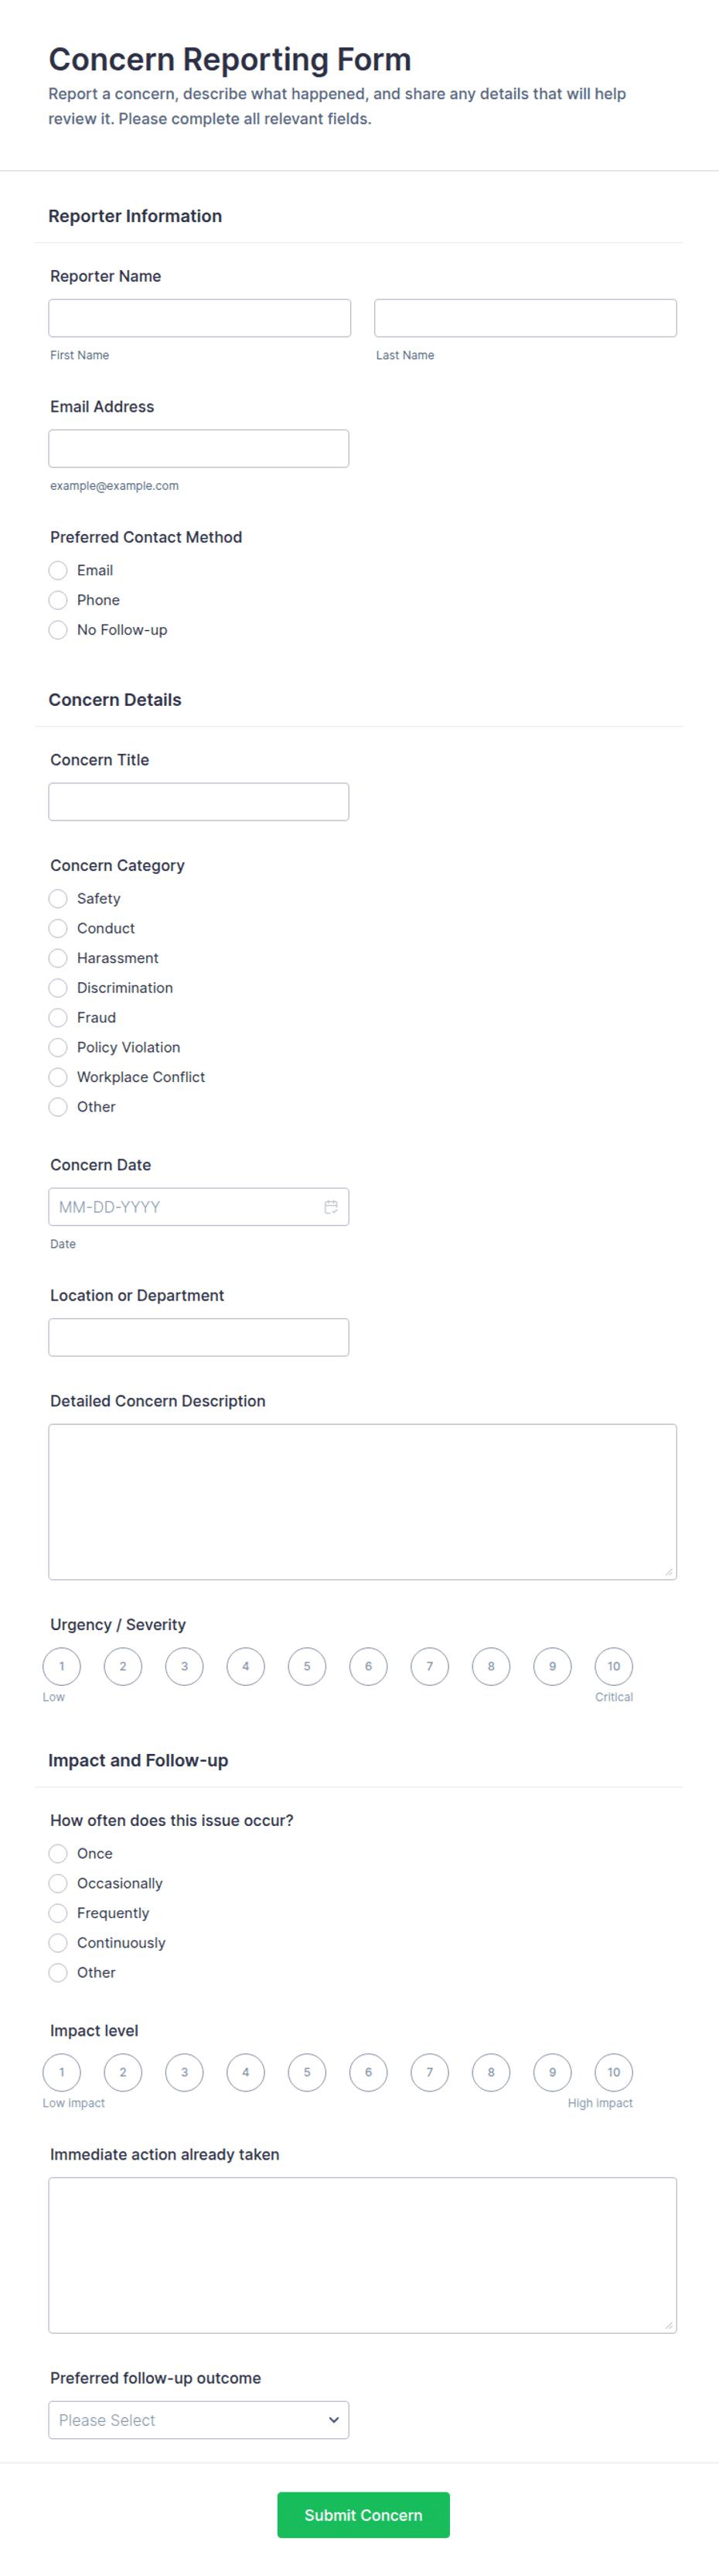Select Continuously for issue frequency
This screenshot has height=2576, width=719.
point(58,1943)
